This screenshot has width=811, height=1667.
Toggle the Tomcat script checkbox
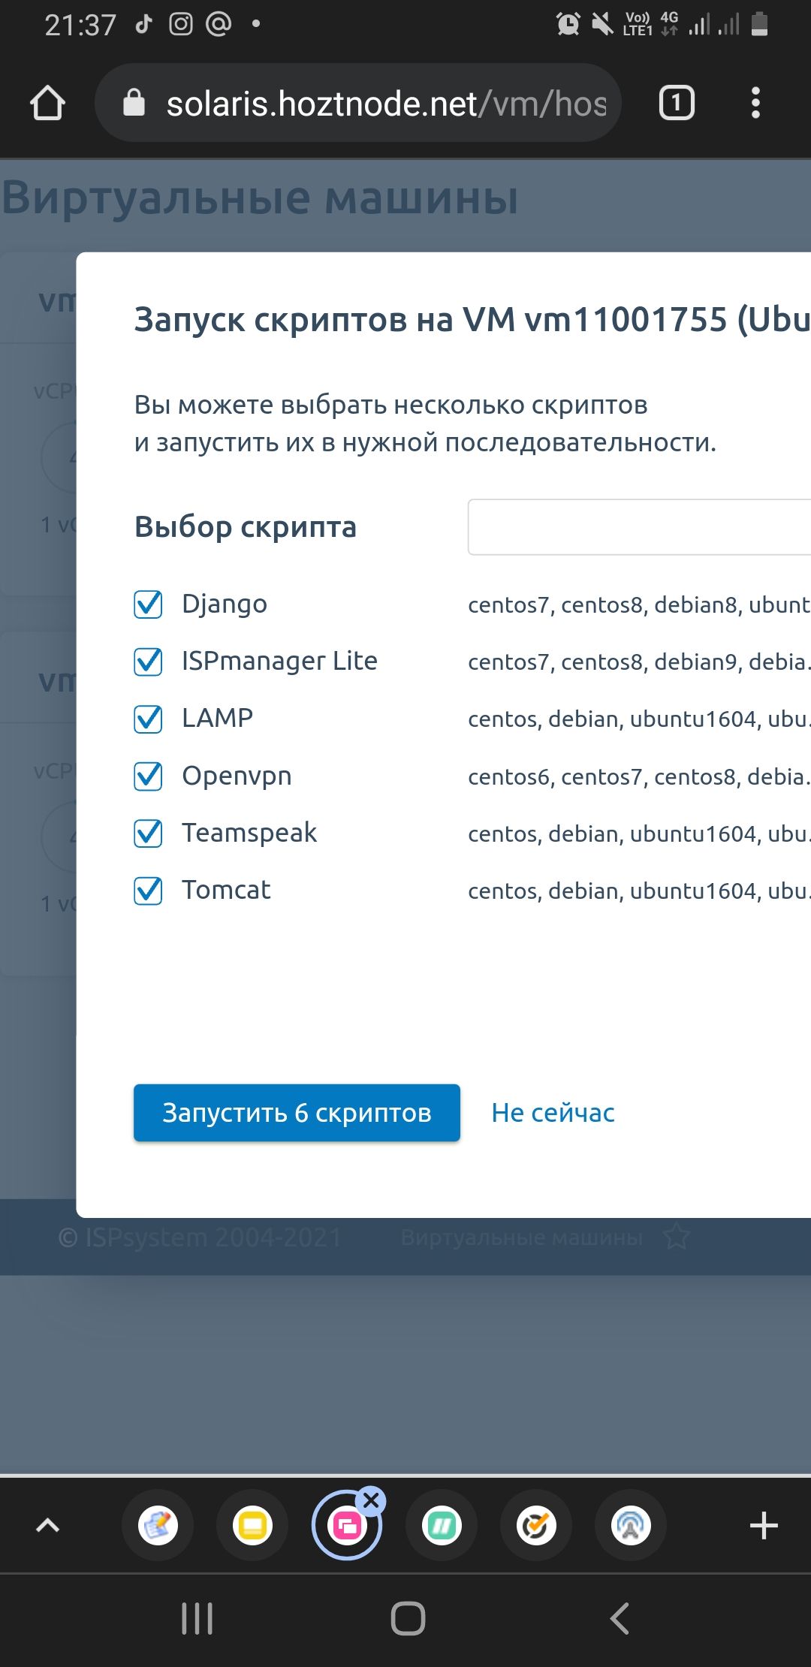pyautogui.click(x=148, y=891)
